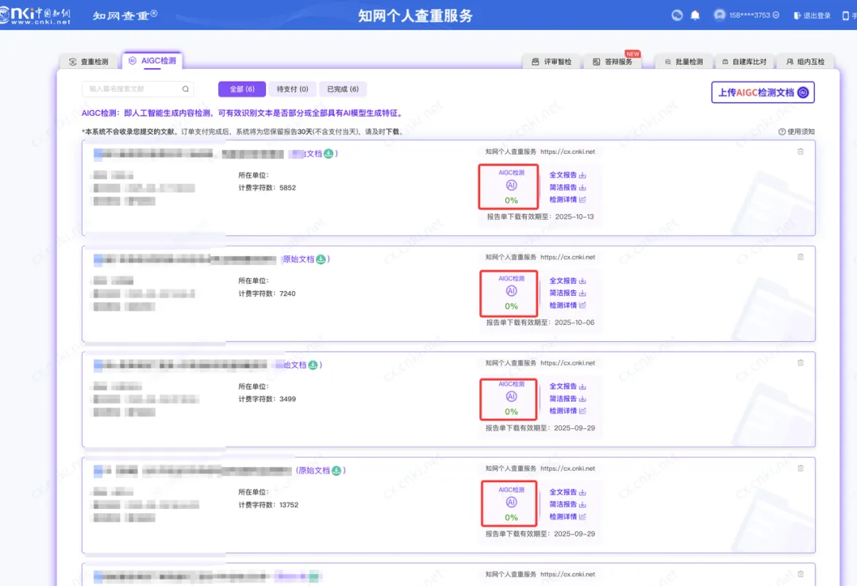
Task: Click the search box for document titles
Action: coord(138,89)
